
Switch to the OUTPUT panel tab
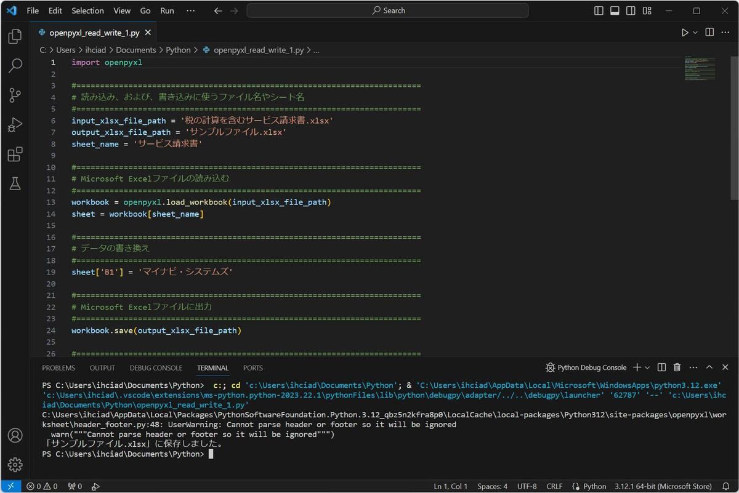pos(102,368)
